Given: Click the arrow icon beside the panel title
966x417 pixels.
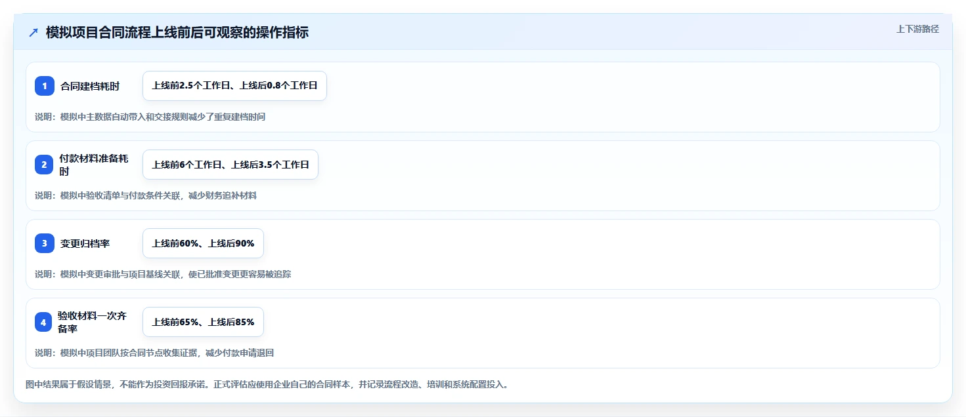Looking at the screenshot, I should 33,32.
